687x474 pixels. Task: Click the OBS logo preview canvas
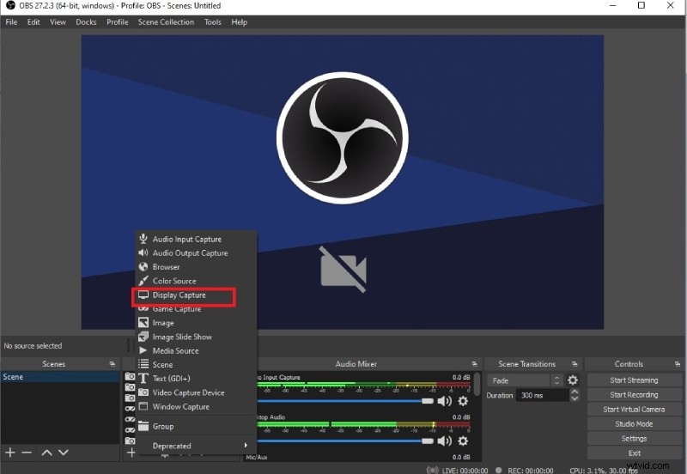[x=343, y=182]
